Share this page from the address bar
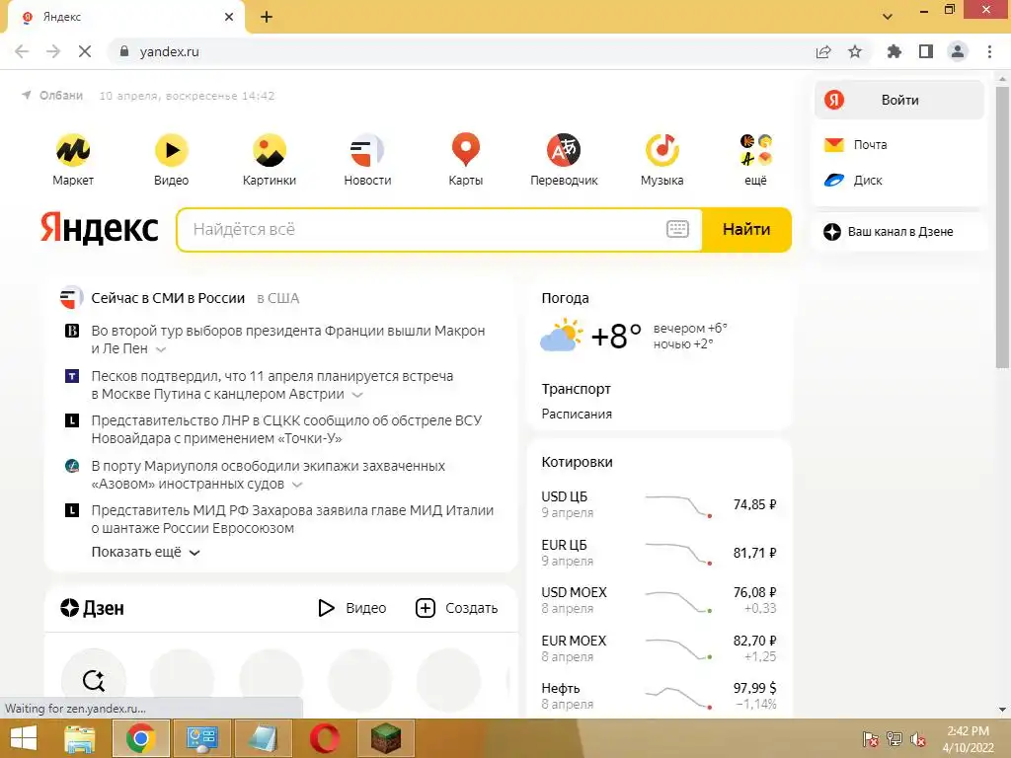Image resolution: width=1011 pixels, height=758 pixels. coord(823,51)
